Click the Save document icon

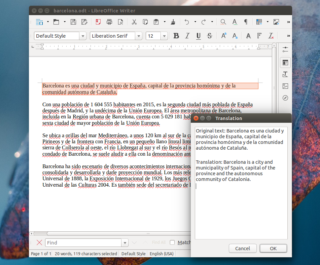click(x=73, y=22)
